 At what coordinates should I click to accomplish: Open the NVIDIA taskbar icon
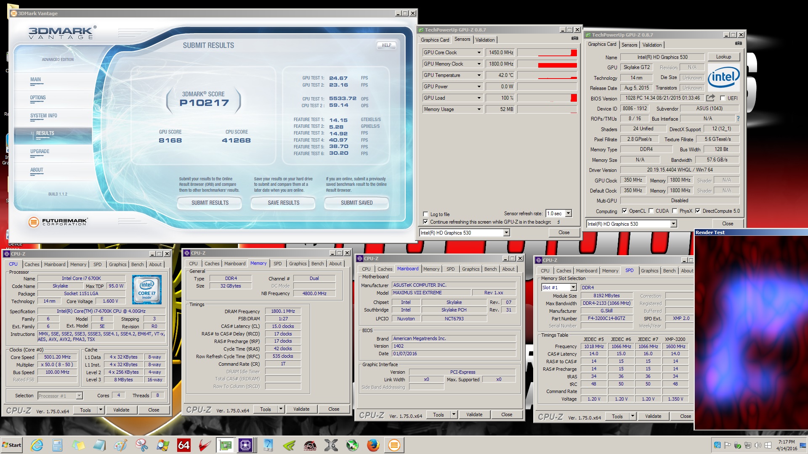289,445
